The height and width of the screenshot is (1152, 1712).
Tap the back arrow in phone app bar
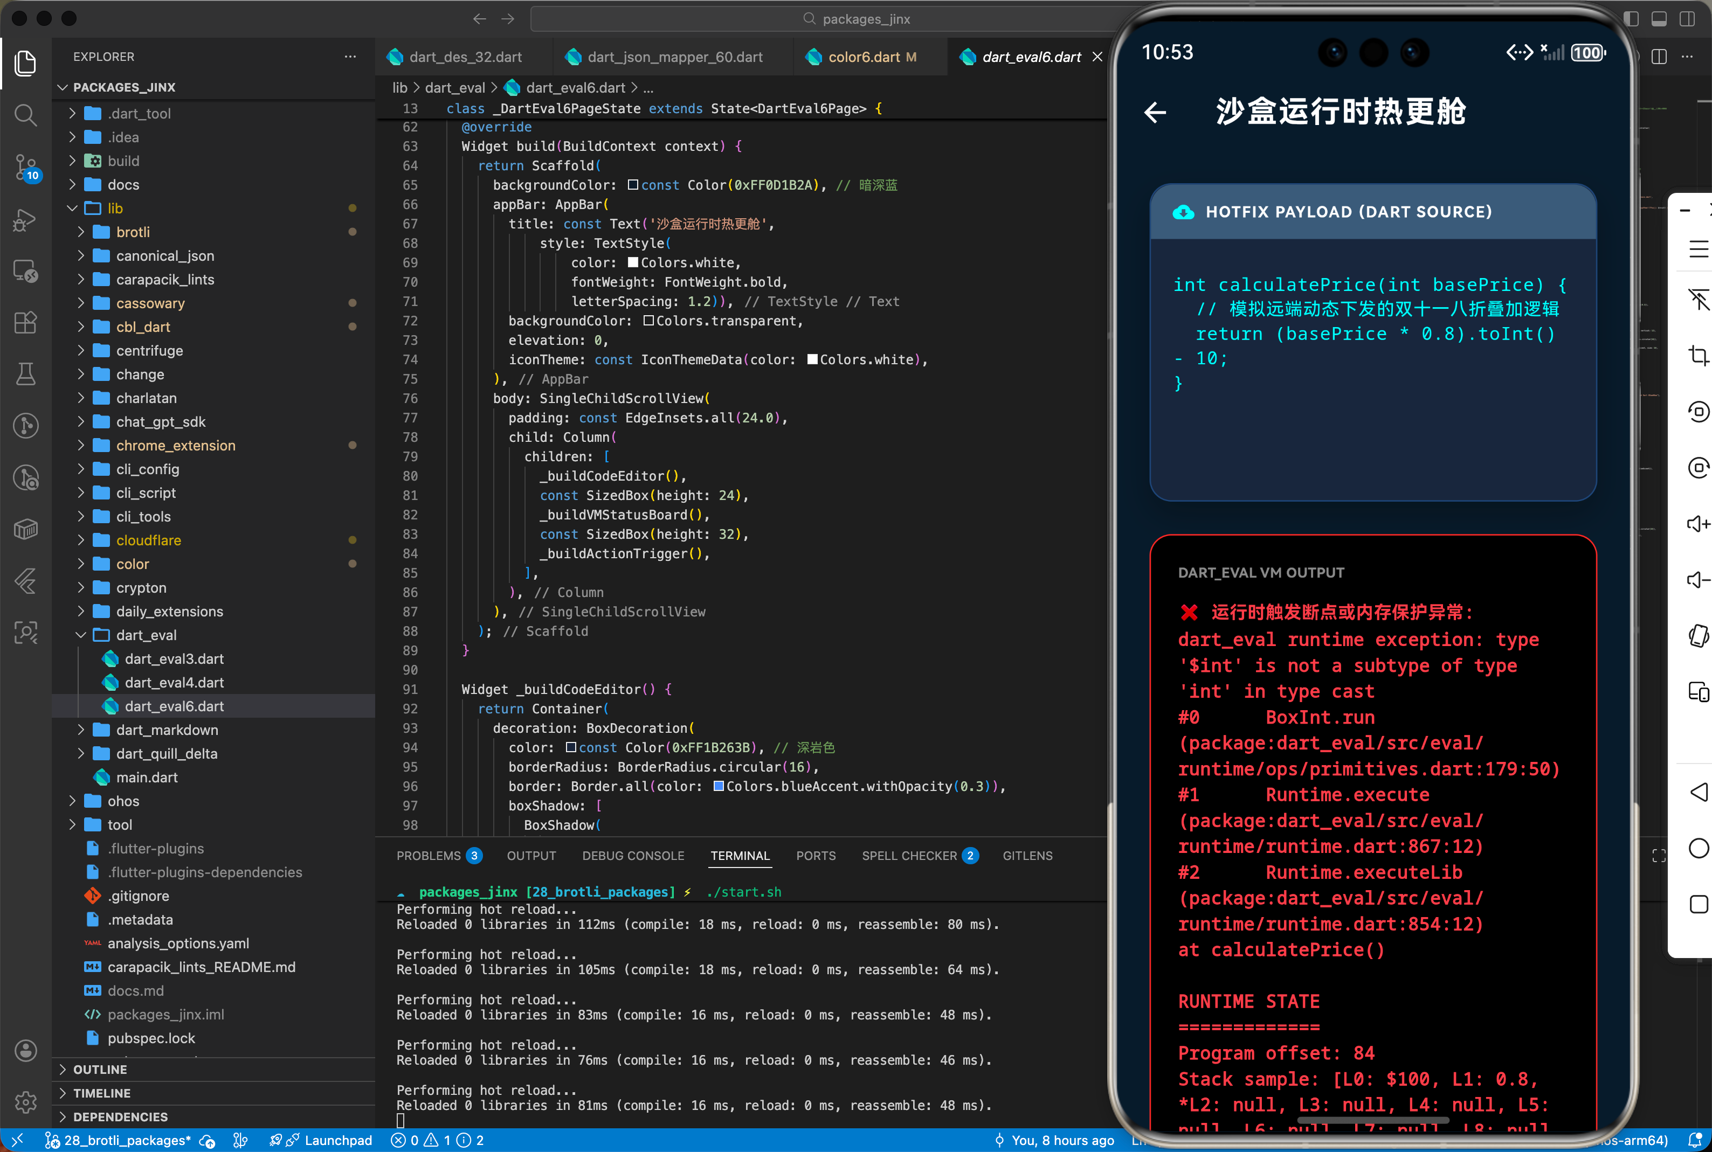pos(1155,113)
